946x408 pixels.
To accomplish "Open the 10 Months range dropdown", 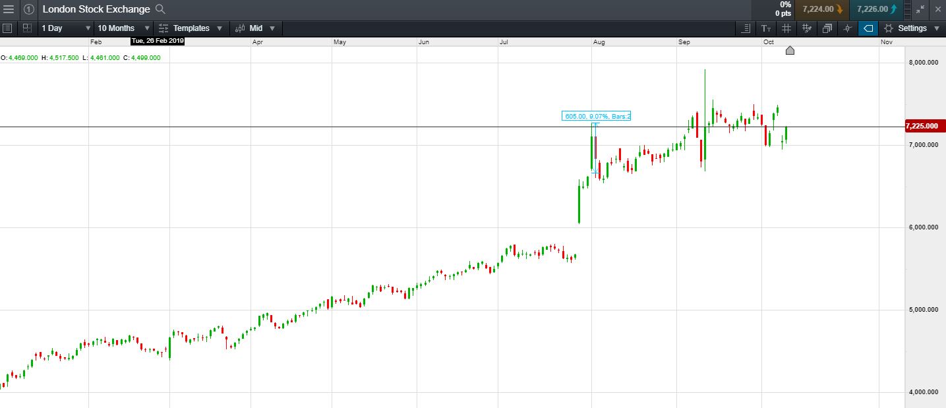I will click(x=123, y=28).
